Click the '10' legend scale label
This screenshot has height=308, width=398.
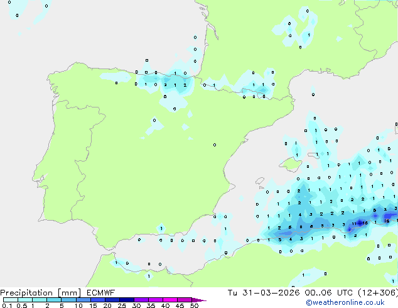pyautogui.click(x=78, y=305)
